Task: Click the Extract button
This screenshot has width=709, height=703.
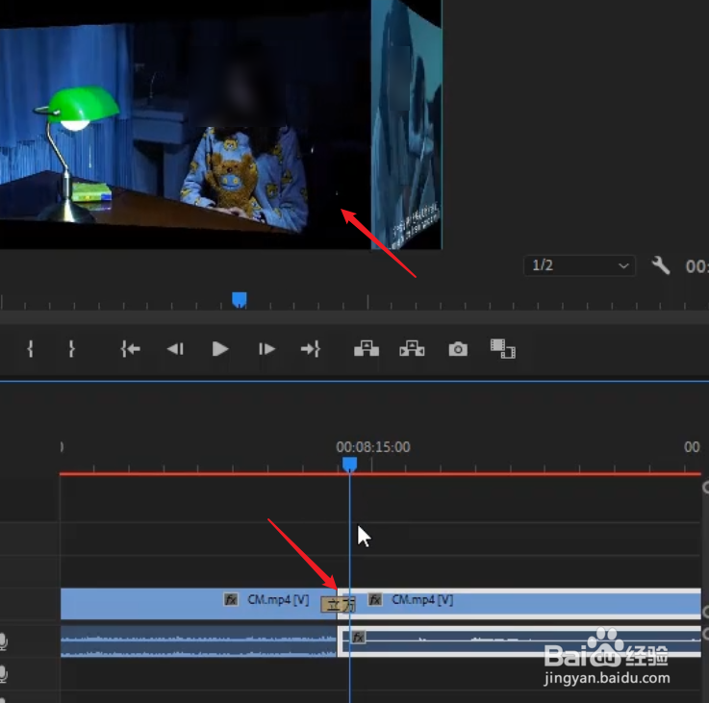Action: tap(412, 348)
